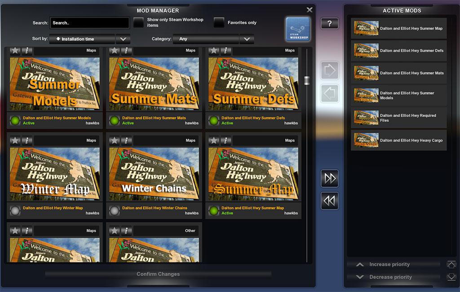The width and height of the screenshot is (460, 292).
Task: Favorite the Summer Models mod star
Action: point(15,51)
